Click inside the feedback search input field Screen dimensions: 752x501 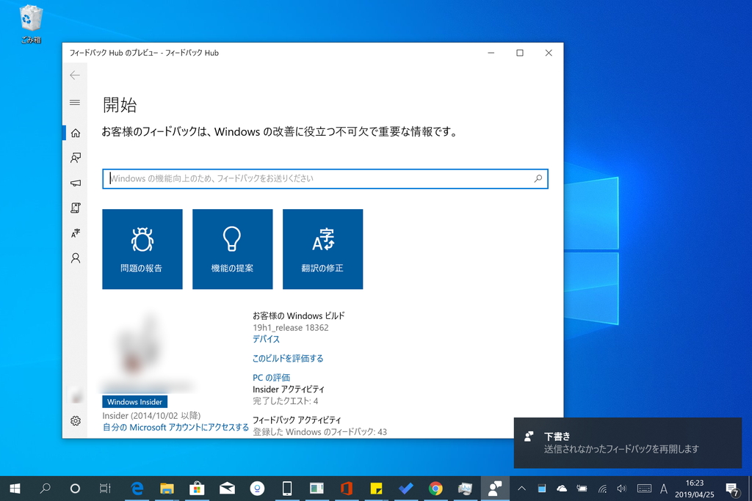294,178
